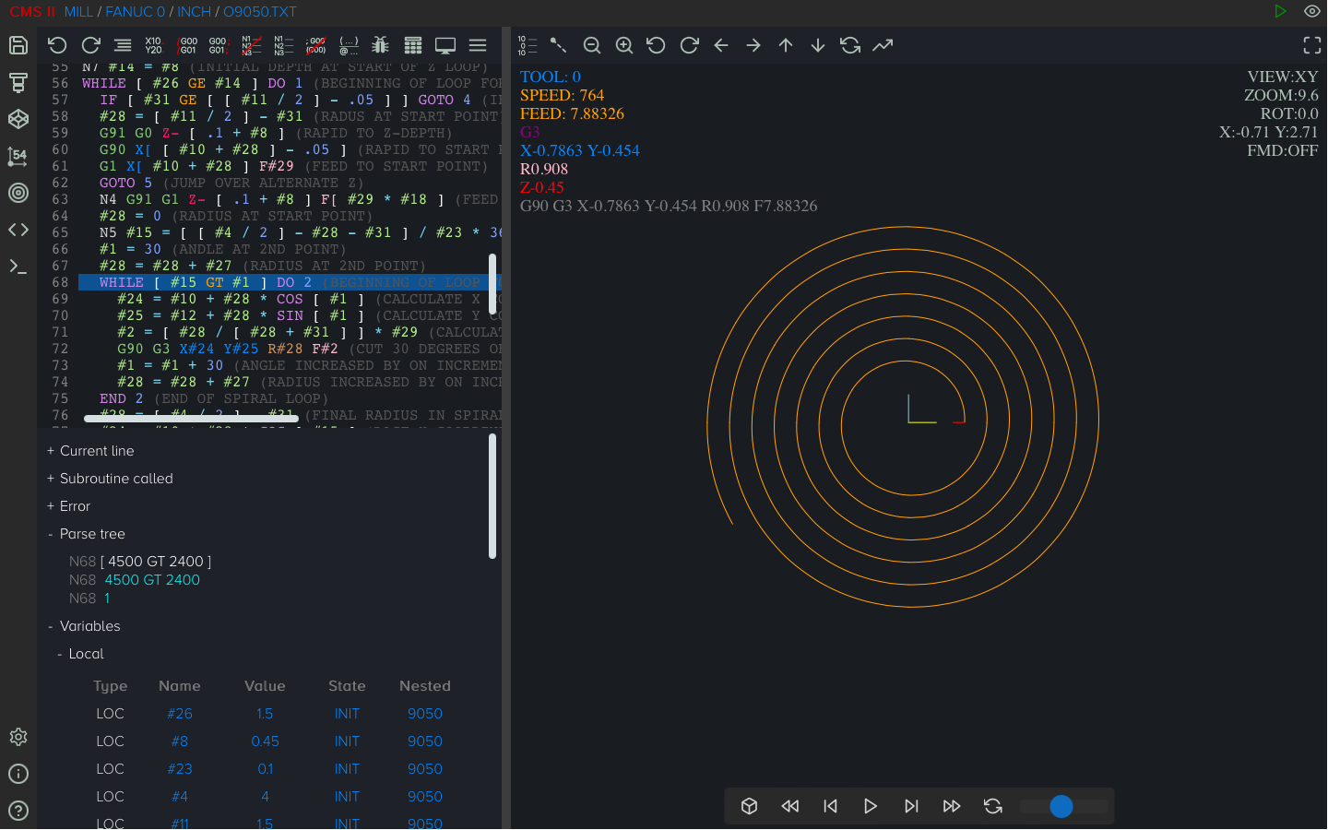
Task: Click the O9050.TXT file name breadcrumb
Action: coord(260,12)
